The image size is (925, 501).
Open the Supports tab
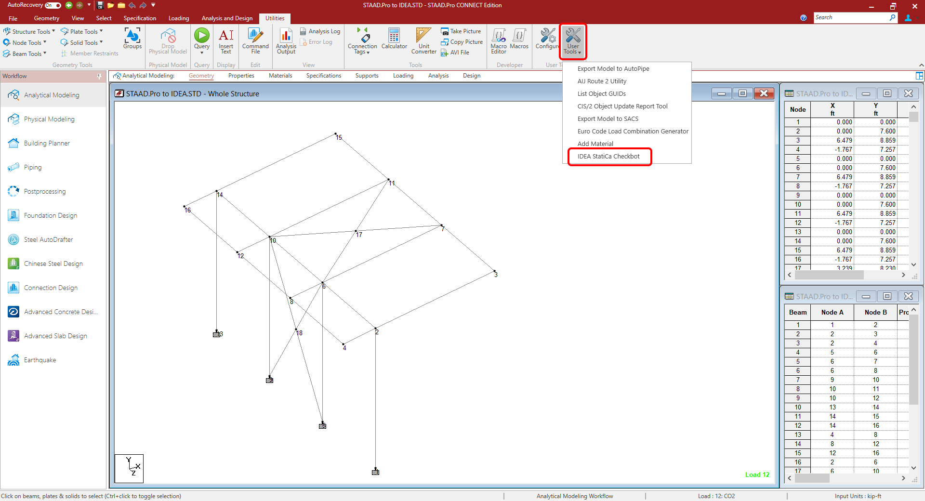coord(367,76)
